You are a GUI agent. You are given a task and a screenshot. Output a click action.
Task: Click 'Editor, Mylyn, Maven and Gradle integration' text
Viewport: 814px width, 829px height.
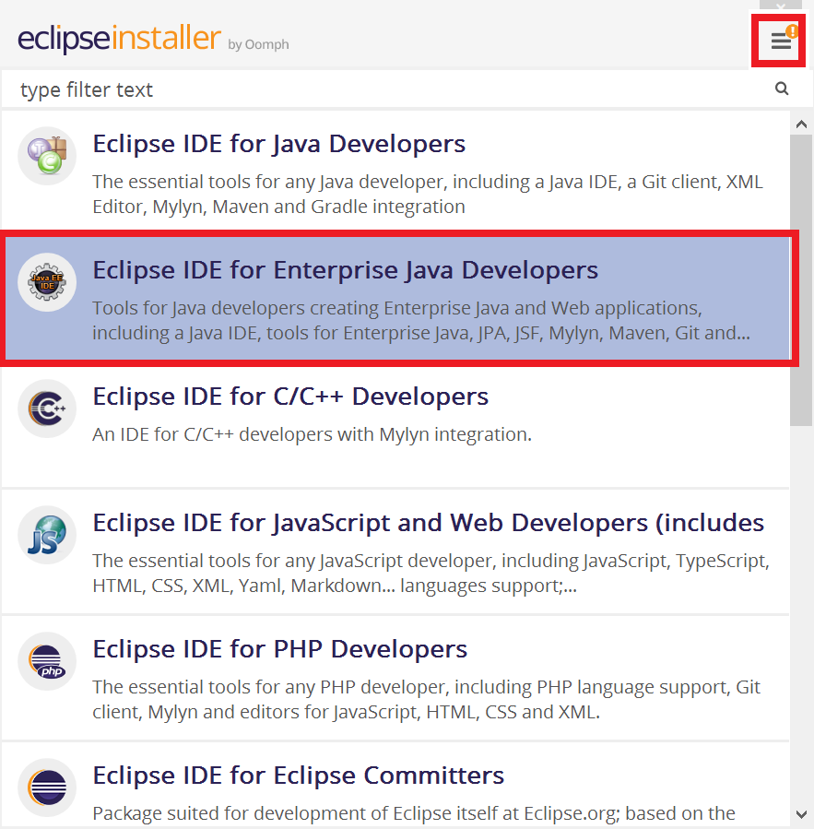[278, 207]
